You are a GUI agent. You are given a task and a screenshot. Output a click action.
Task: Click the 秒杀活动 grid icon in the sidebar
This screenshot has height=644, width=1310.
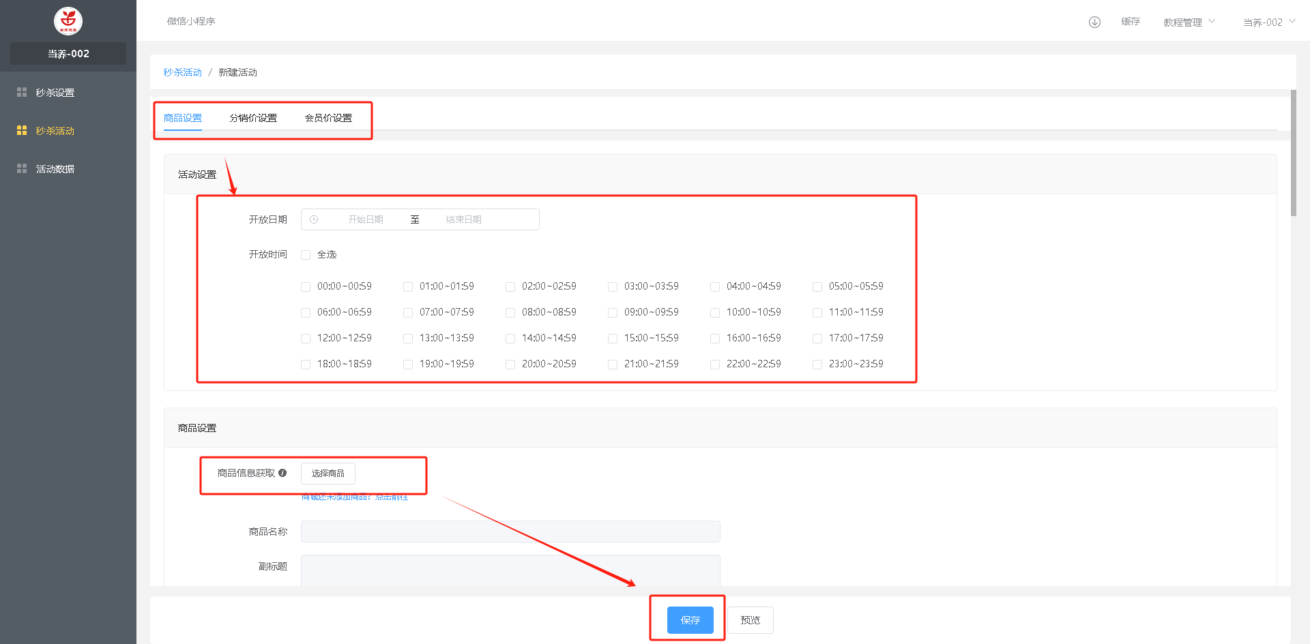[22, 130]
